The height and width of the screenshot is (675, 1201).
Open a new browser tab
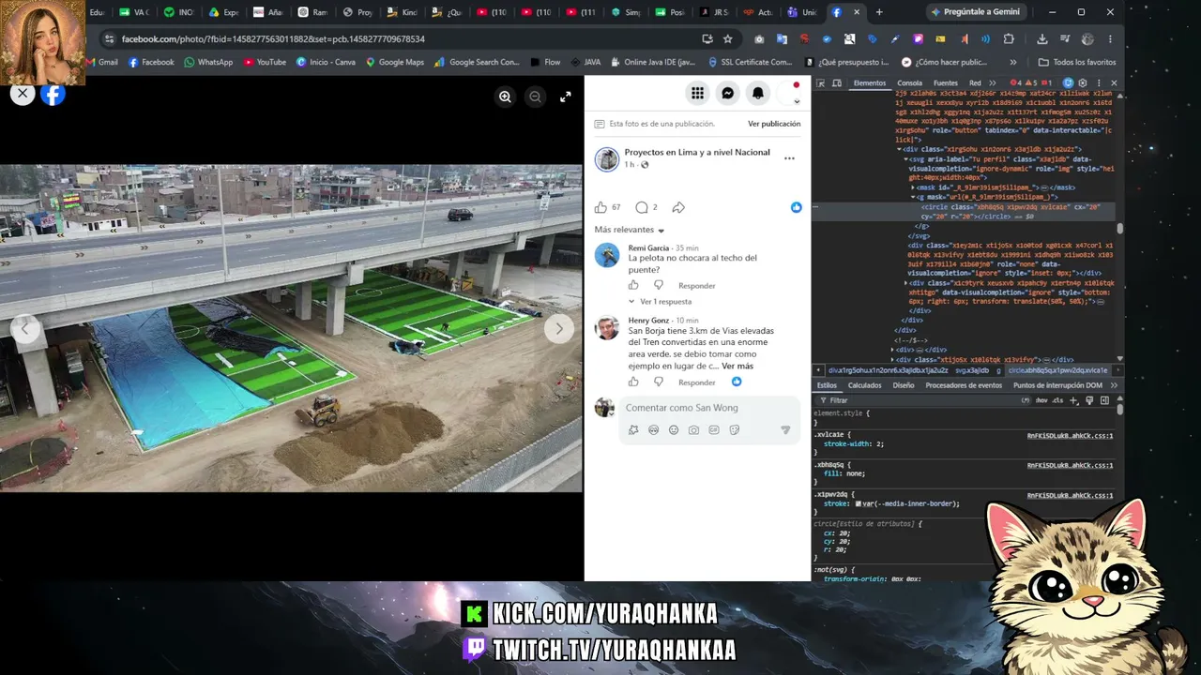[x=879, y=12]
